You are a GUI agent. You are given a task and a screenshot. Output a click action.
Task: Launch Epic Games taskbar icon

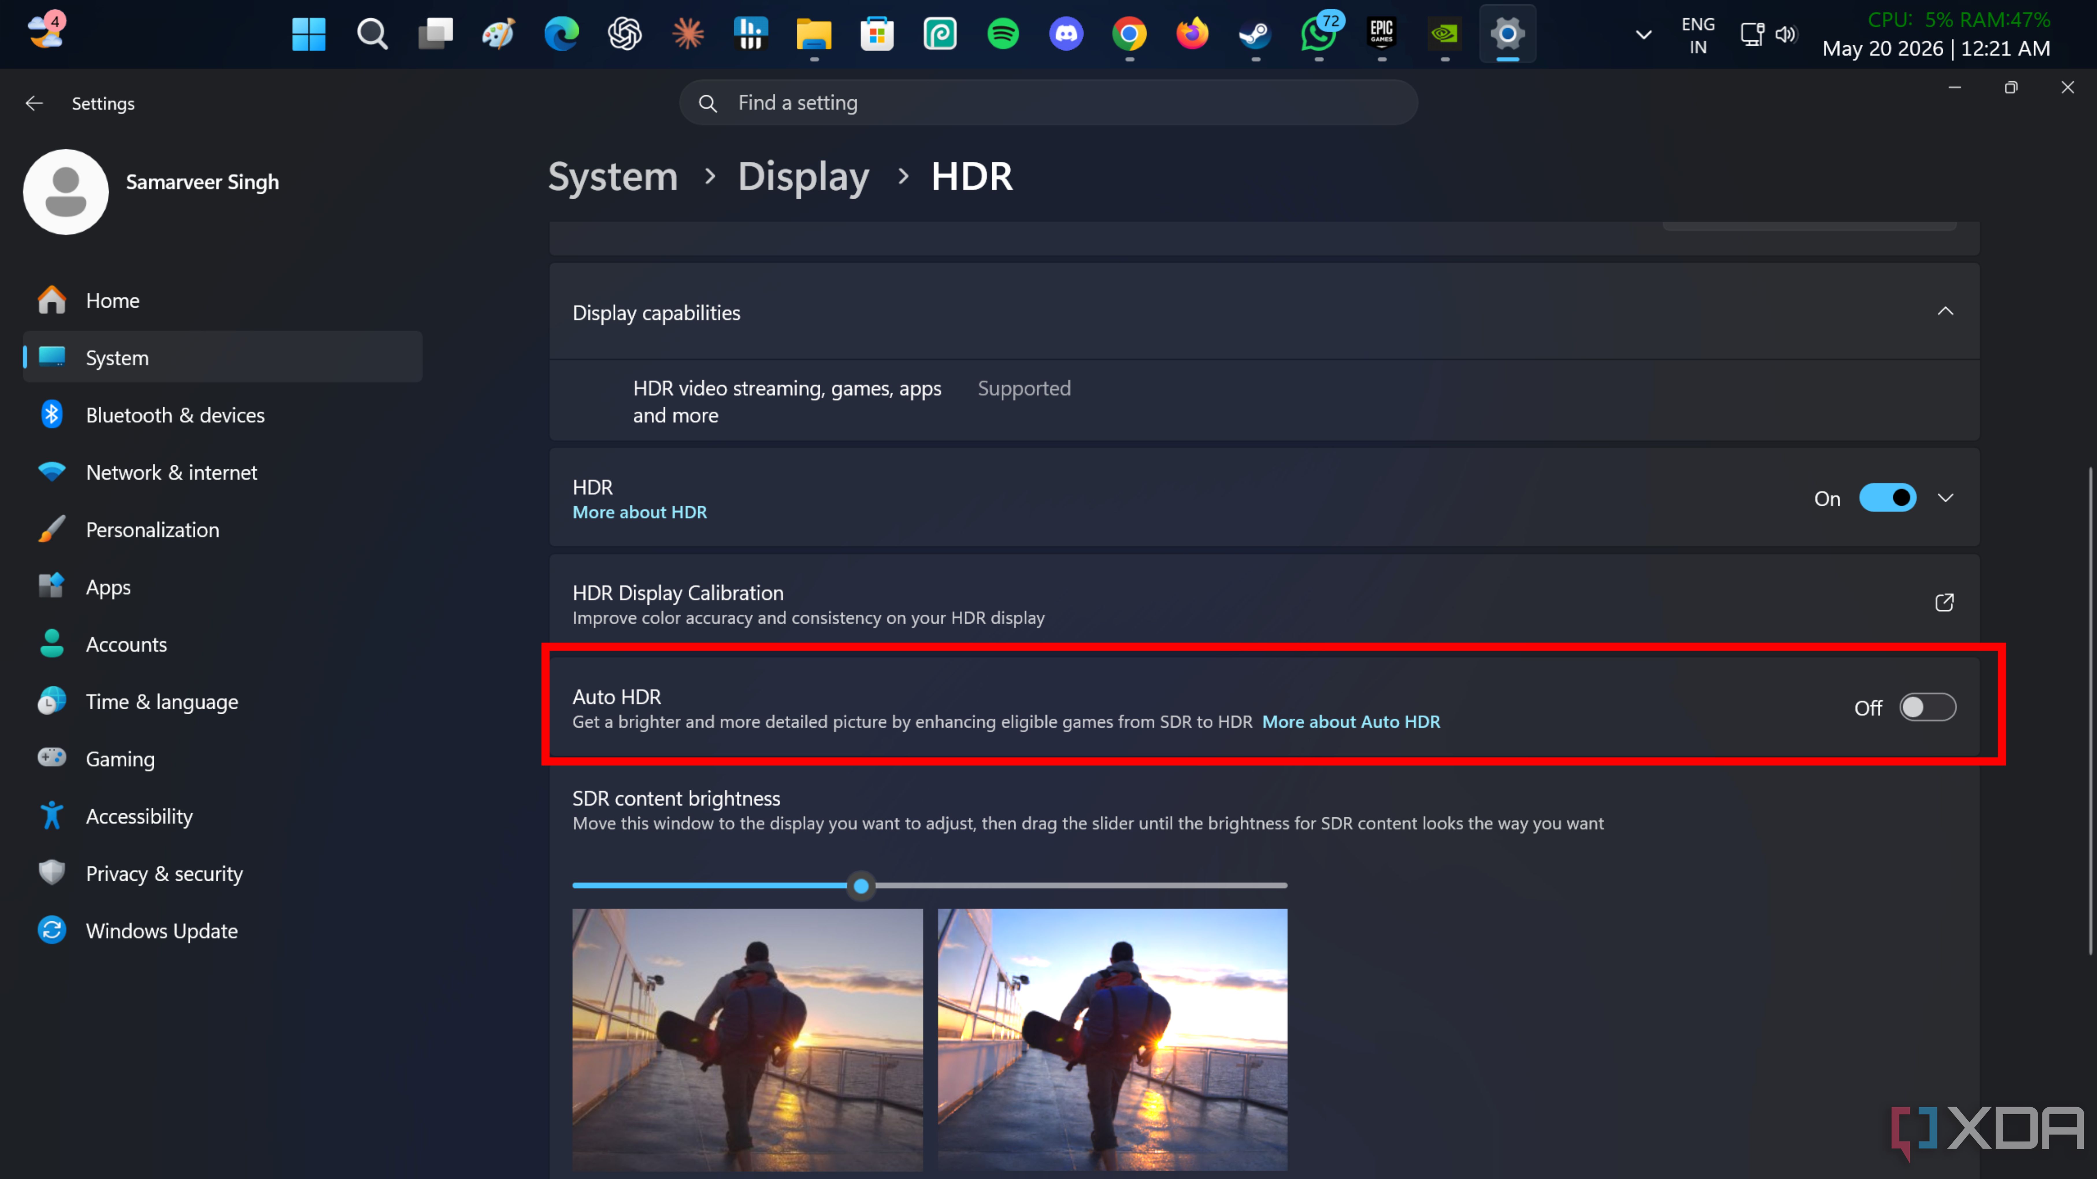[x=1382, y=34]
